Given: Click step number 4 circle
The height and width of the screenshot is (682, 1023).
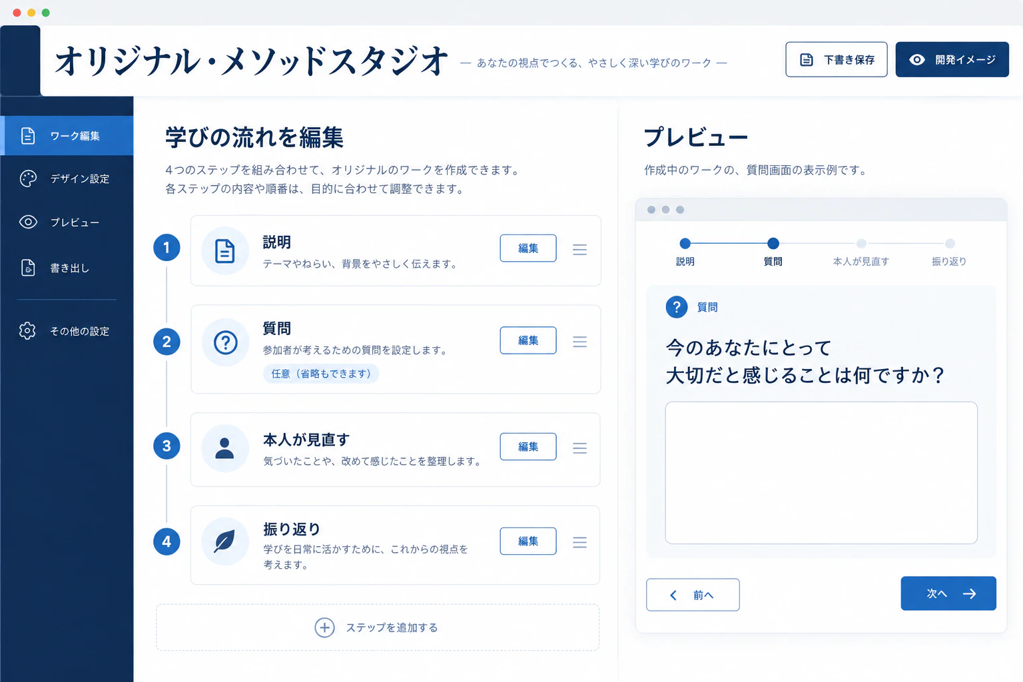Looking at the screenshot, I should coord(167,541).
